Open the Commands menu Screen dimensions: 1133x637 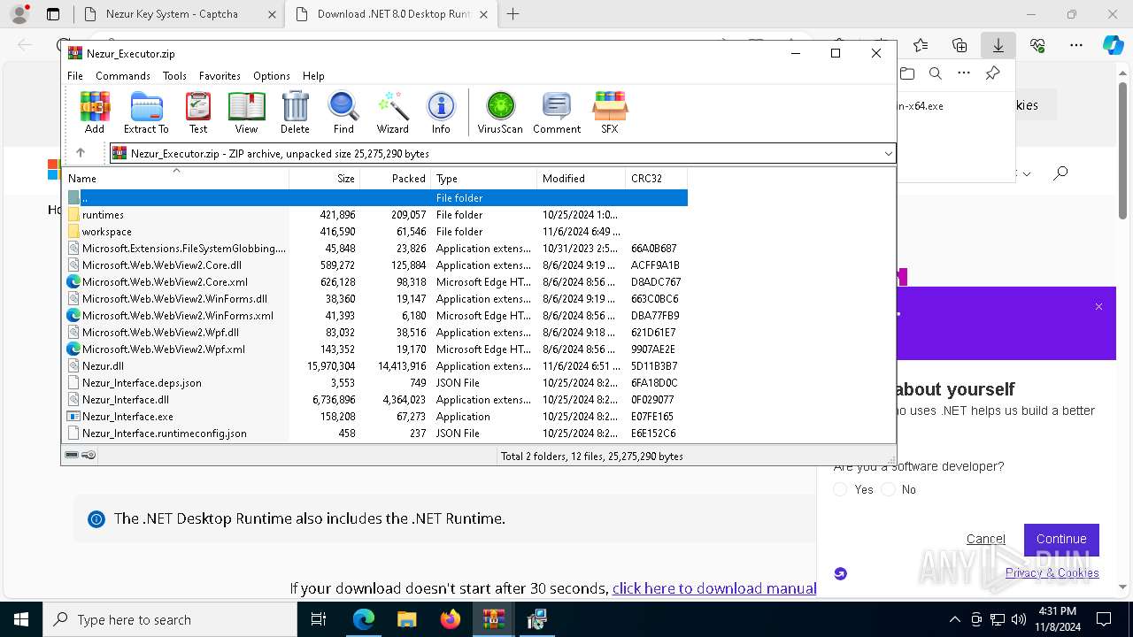click(123, 76)
